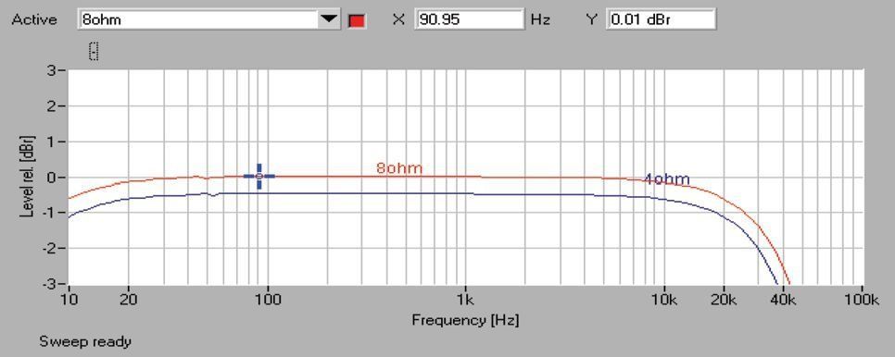Click the 1k frequency axis tick label

tap(466, 299)
